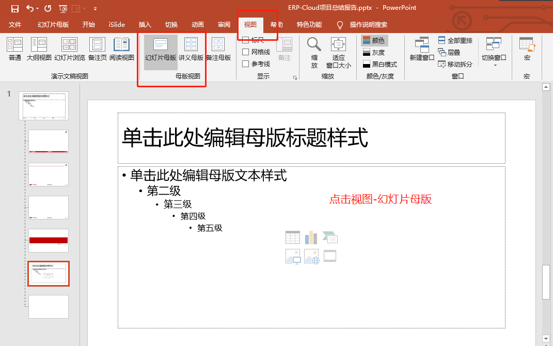Open the iSlide tab
This screenshot has height=346, width=553.
(x=117, y=24)
